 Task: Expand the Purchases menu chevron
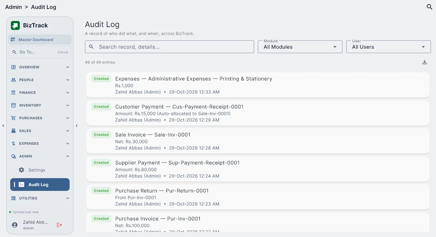pos(68,118)
